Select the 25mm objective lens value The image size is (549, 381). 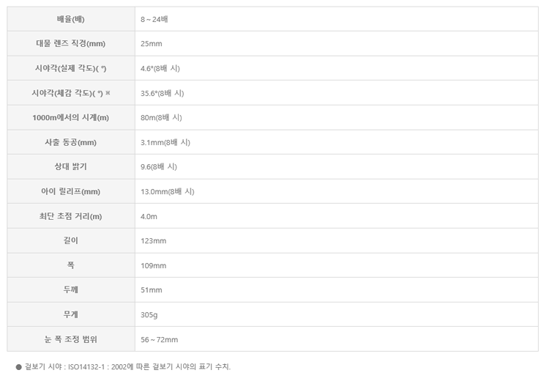pyautogui.click(x=152, y=44)
